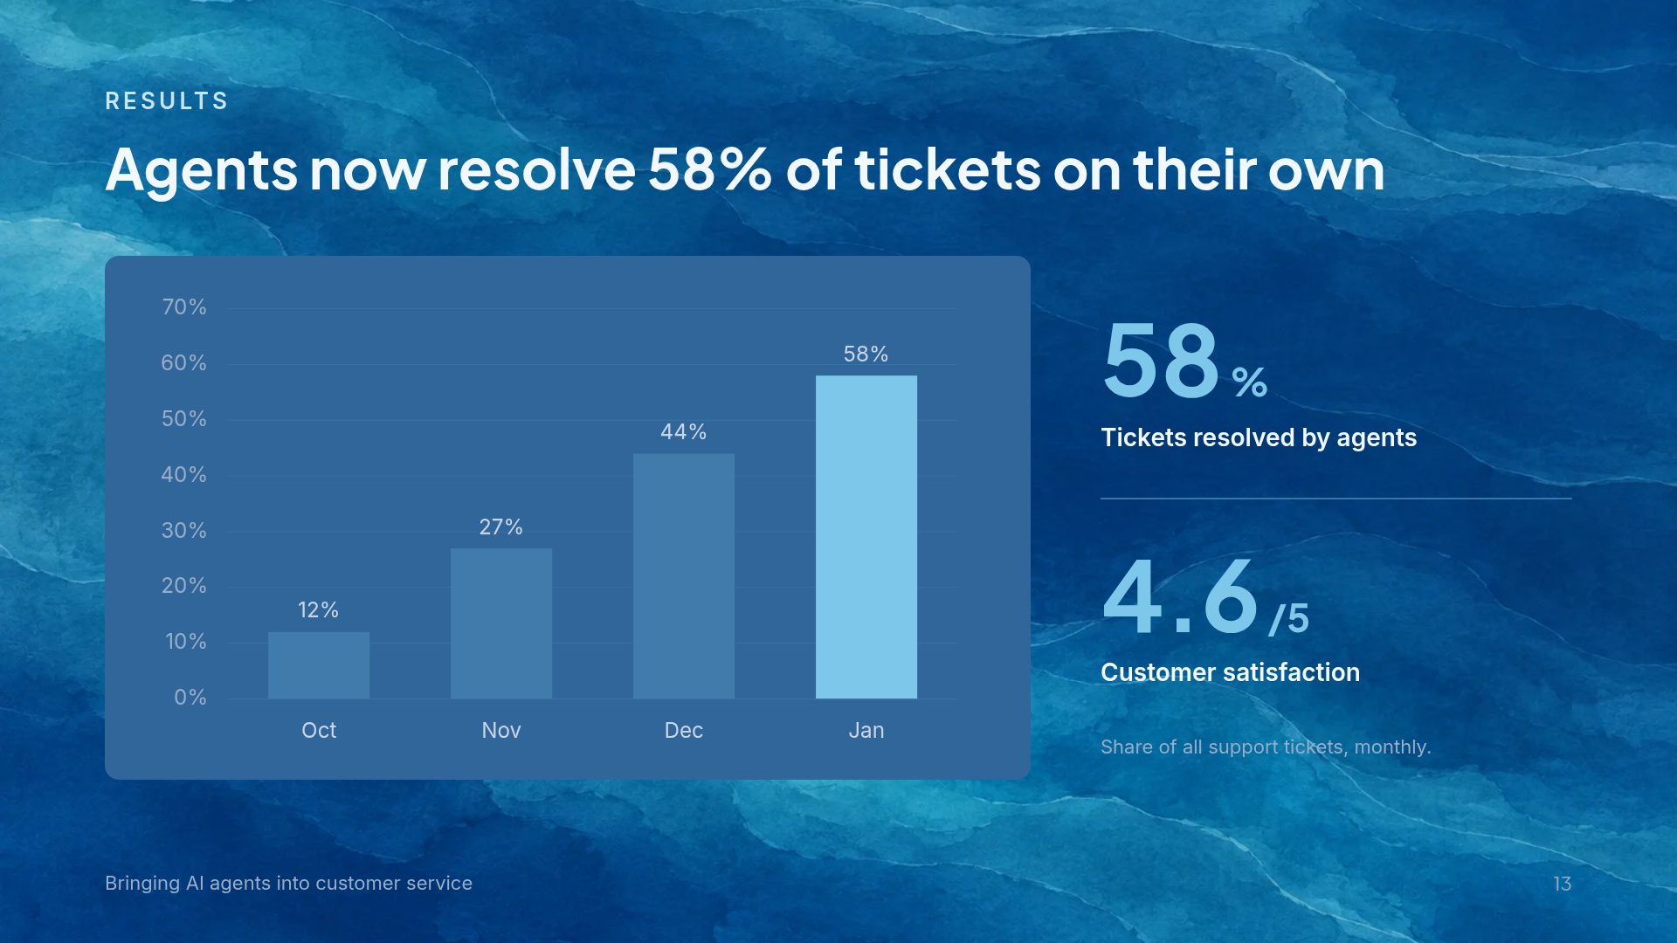Select the footnote Share of all support tickets

[x=1266, y=747]
